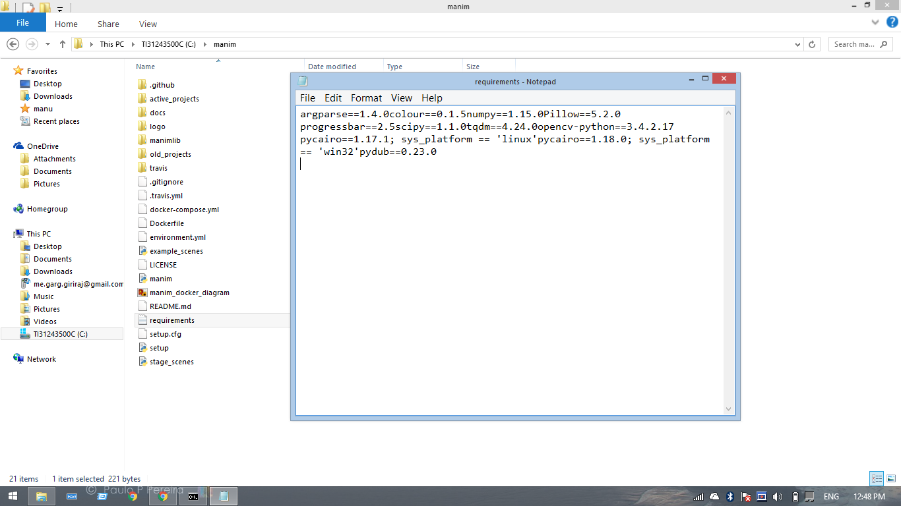Switch to details view in status bar
The width and height of the screenshot is (901, 506).
click(x=876, y=479)
